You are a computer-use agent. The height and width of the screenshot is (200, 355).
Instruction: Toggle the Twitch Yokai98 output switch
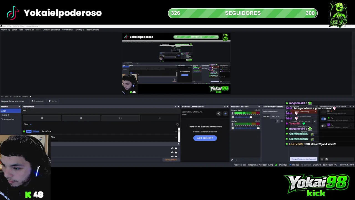pyautogui.click(x=323, y=126)
